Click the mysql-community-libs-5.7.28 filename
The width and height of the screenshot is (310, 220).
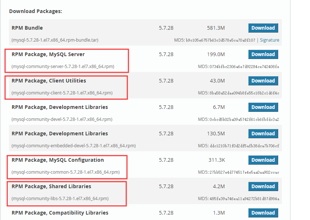tap(60, 199)
